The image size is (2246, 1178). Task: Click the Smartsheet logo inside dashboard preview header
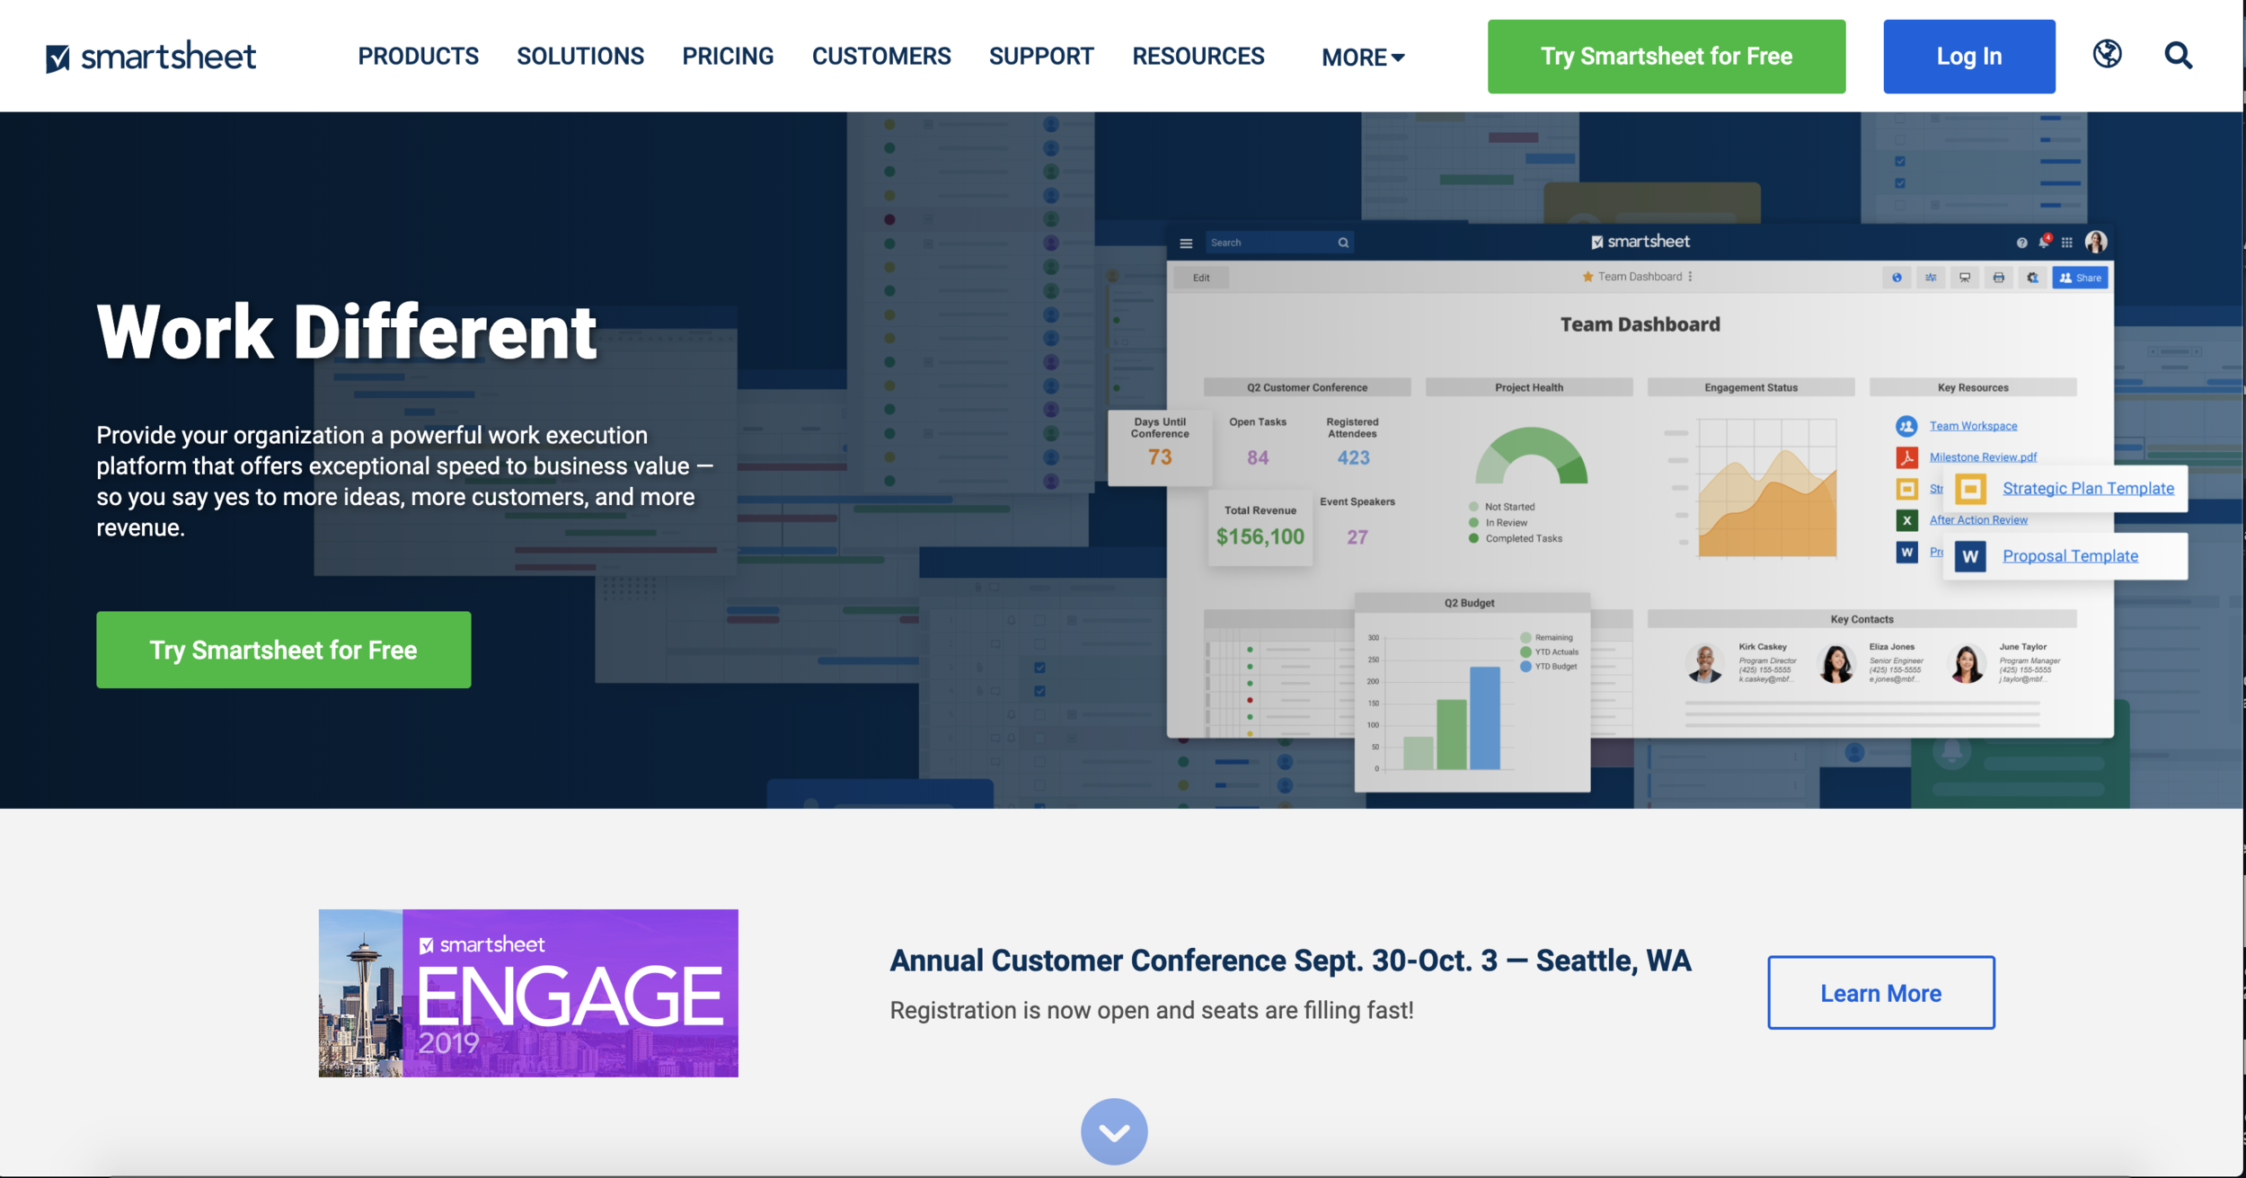pyautogui.click(x=1640, y=242)
